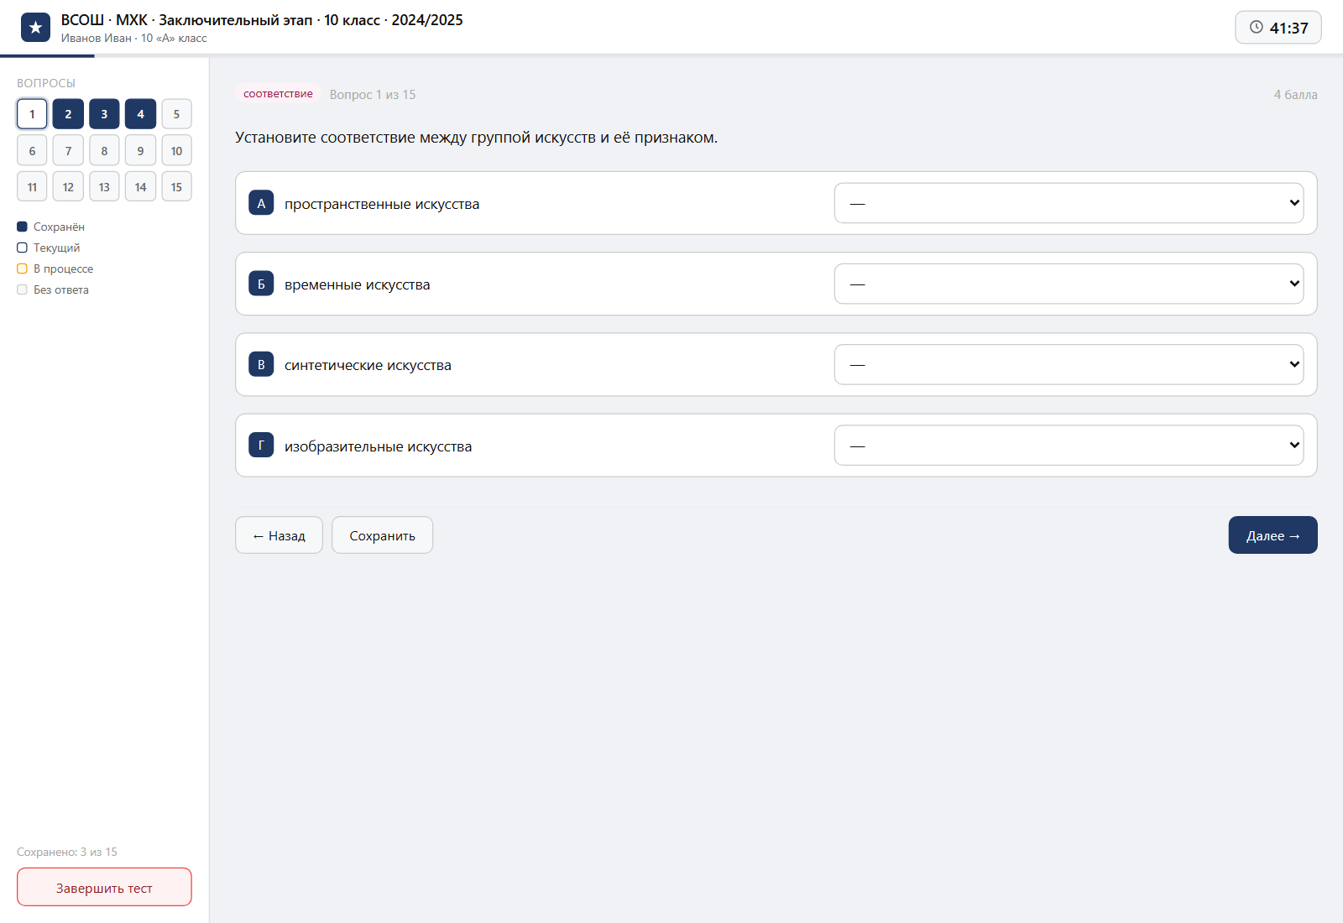Screen dimensions: 1343x923
Task: Click the question text Установите соответствие
Action: pyautogui.click(x=476, y=138)
